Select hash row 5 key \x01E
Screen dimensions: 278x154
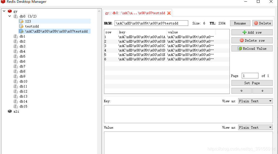coord(142,55)
